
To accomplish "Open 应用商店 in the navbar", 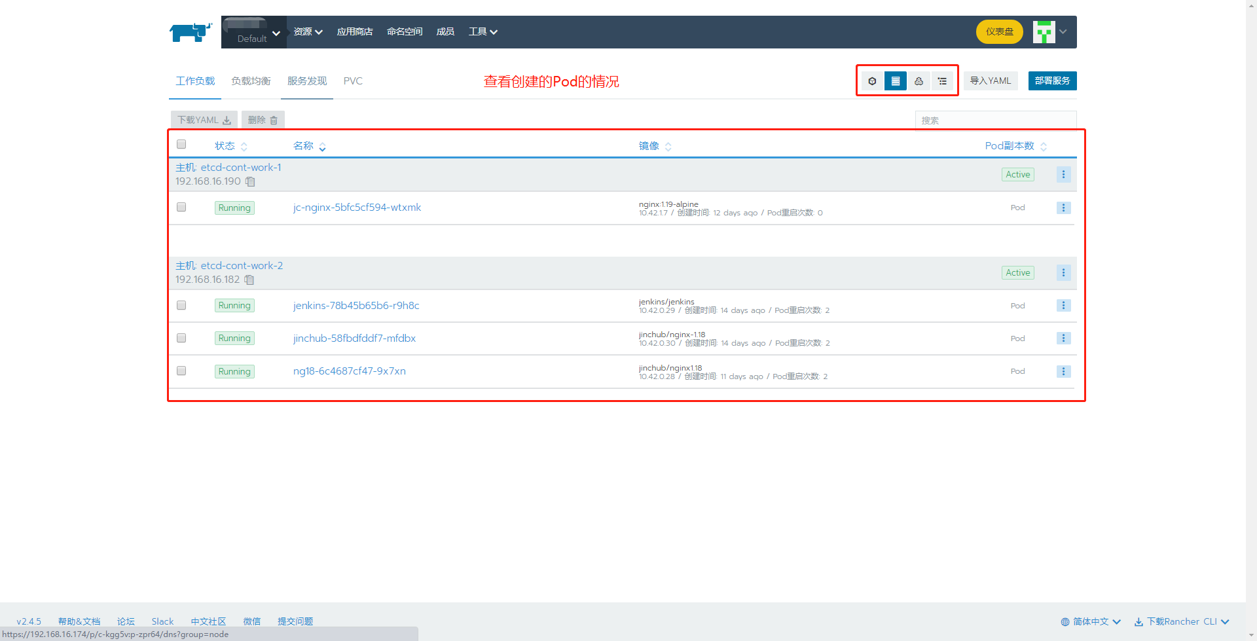I will 355,31.
